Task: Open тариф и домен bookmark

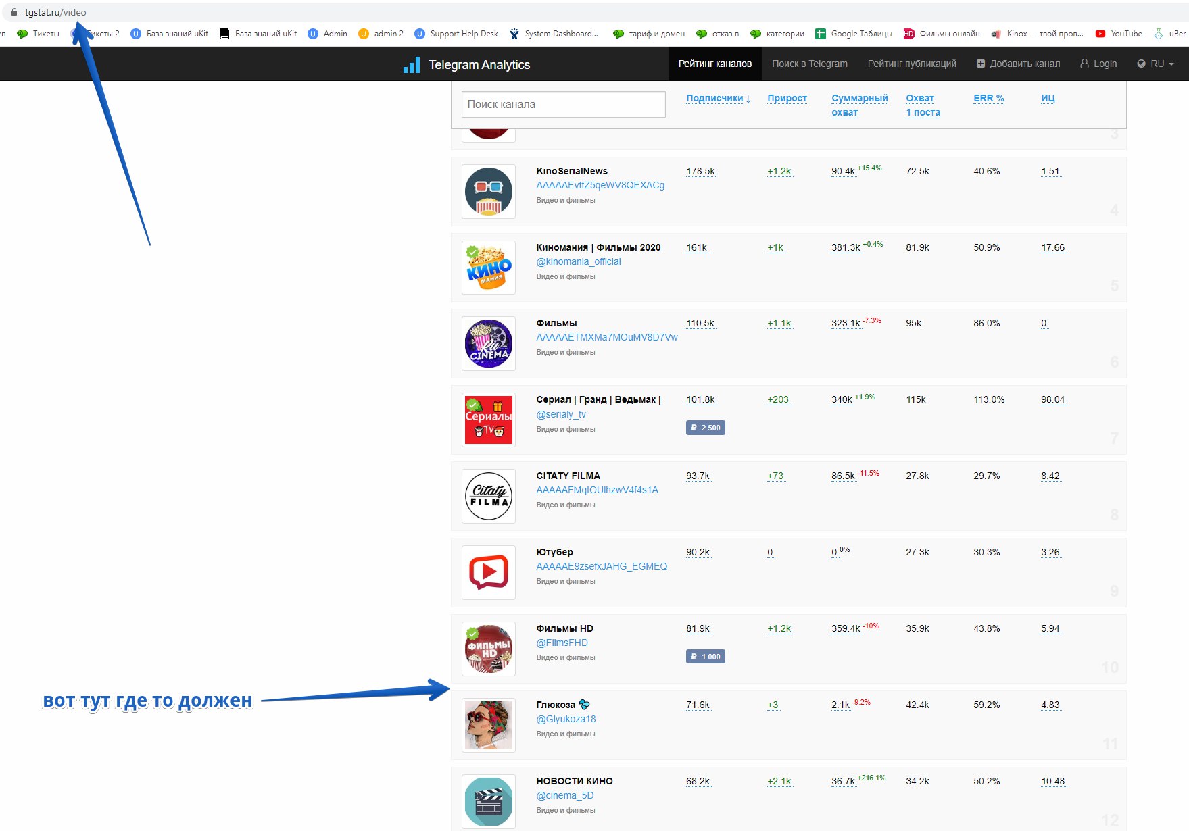Action: [x=649, y=34]
